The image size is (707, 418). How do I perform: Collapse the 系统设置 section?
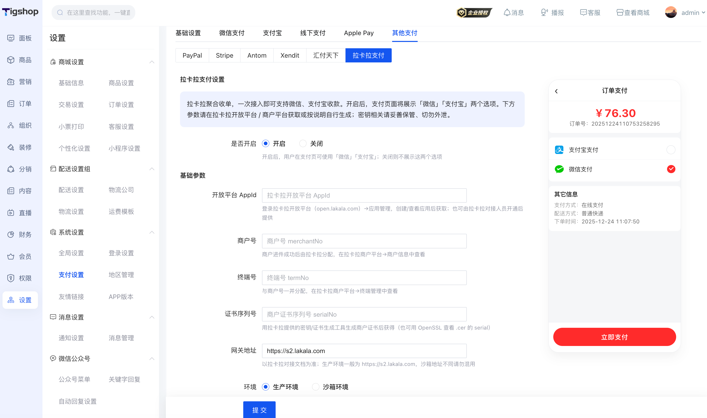pos(152,233)
